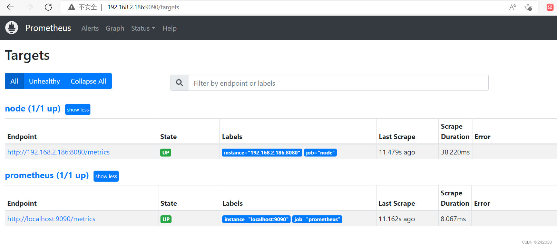Click the Filter by endpoint or labels field
The image size is (557, 247).
[338, 83]
